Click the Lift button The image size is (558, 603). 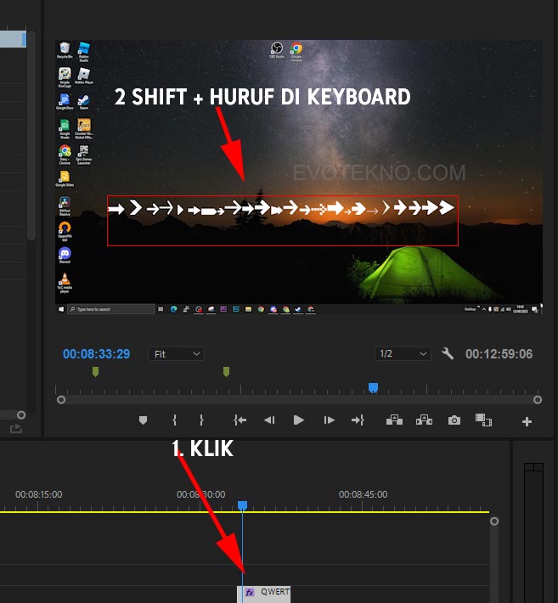point(394,420)
